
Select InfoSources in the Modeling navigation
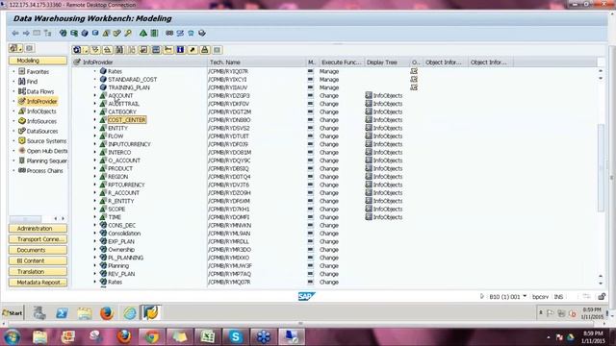click(41, 121)
